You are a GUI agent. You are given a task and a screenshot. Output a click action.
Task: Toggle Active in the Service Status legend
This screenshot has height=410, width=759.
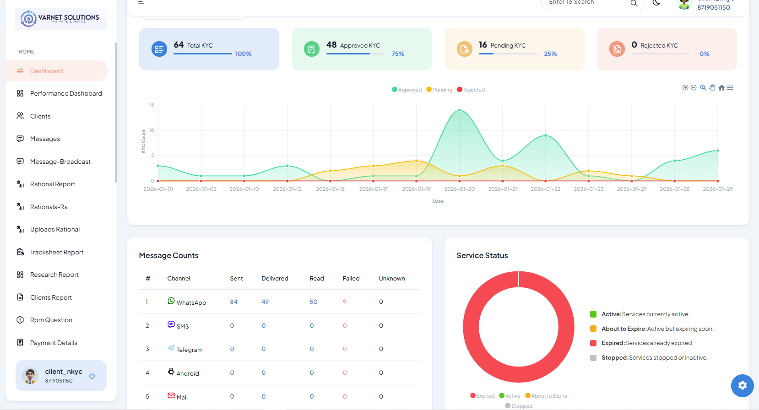tap(510, 396)
